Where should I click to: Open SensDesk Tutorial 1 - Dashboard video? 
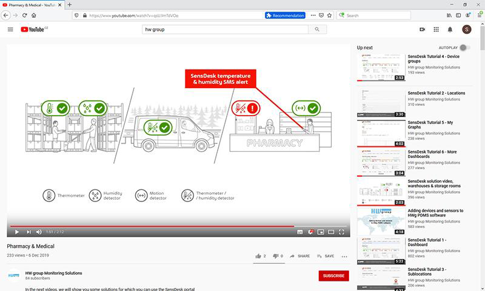[427, 242]
